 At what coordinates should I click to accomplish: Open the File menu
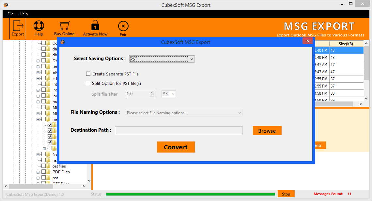tap(10, 14)
